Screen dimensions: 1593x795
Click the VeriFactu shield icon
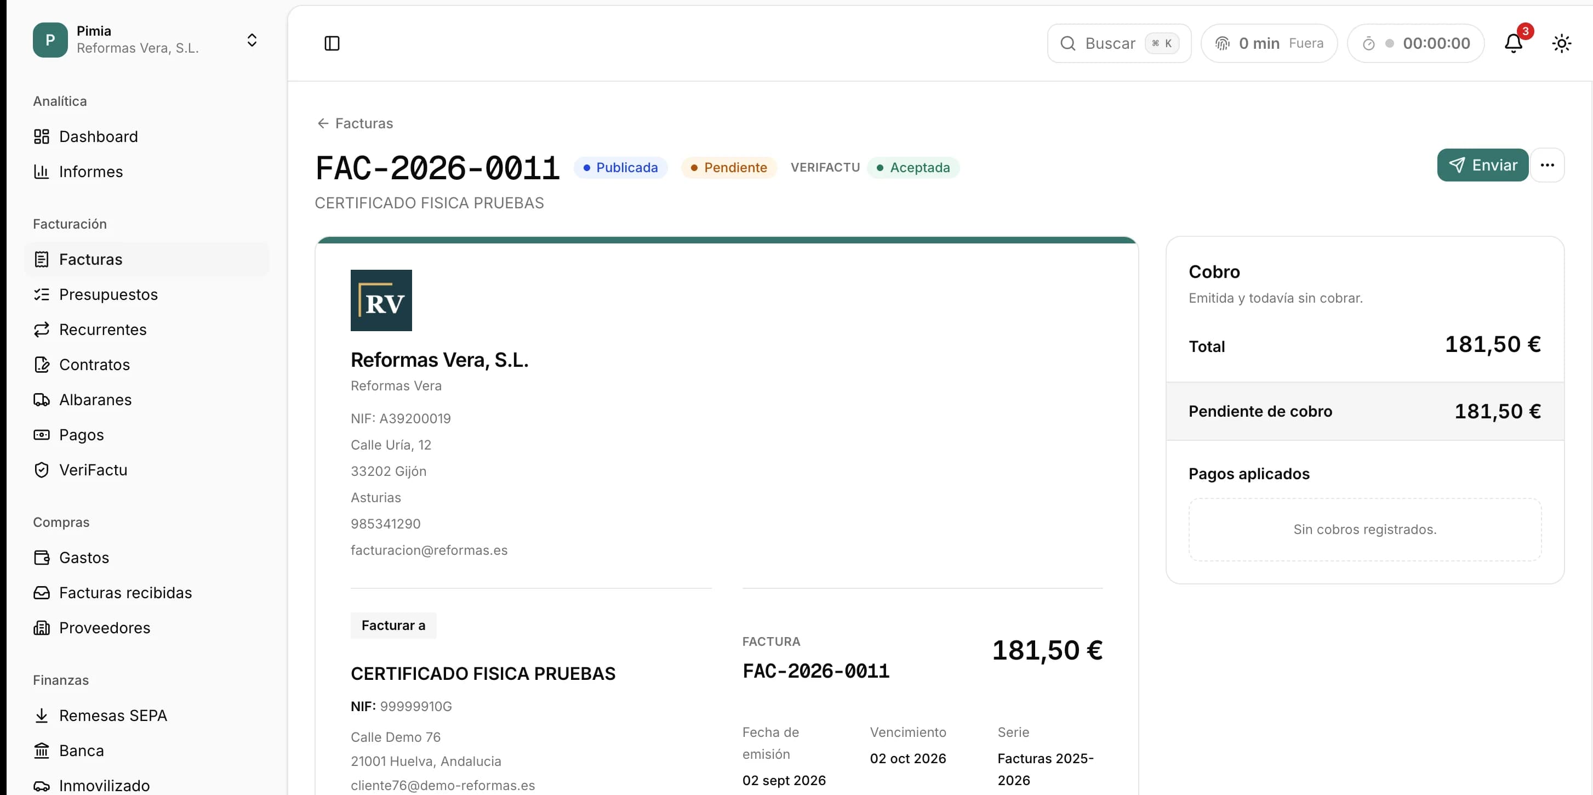[x=42, y=470]
